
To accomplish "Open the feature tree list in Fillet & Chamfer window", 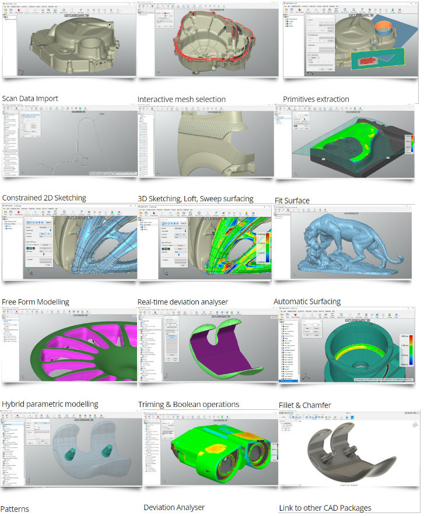I will (x=290, y=351).
